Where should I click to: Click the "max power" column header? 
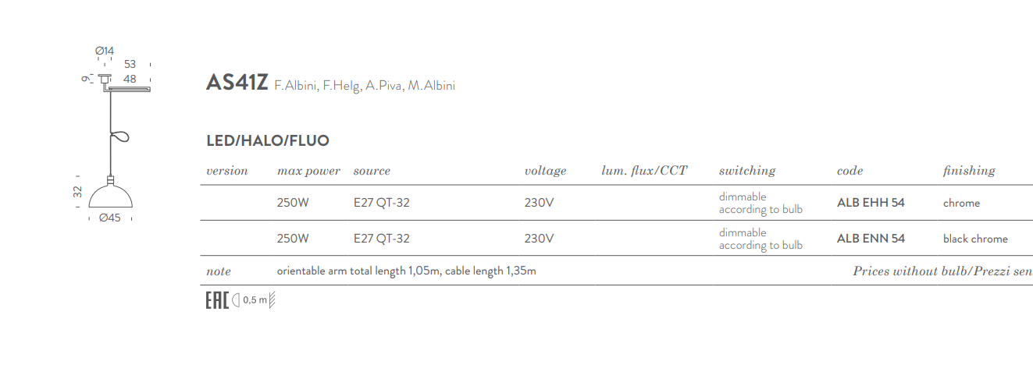pyautogui.click(x=308, y=171)
